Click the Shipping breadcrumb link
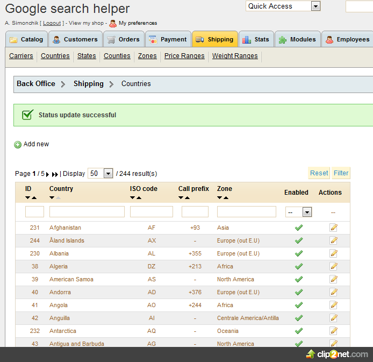This screenshot has width=373, height=362. click(x=89, y=84)
